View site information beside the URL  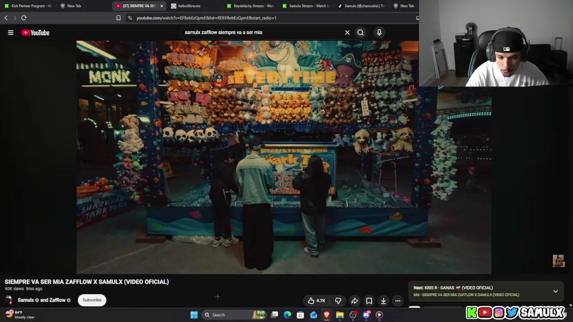click(130, 18)
